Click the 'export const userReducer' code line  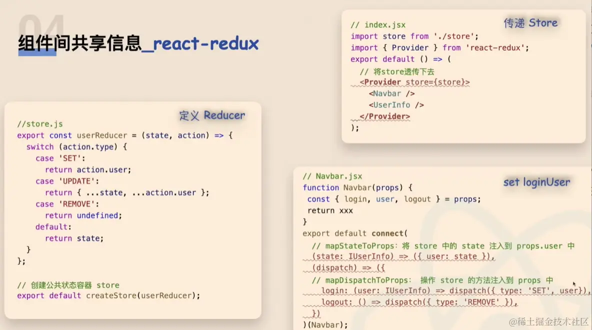125,135
